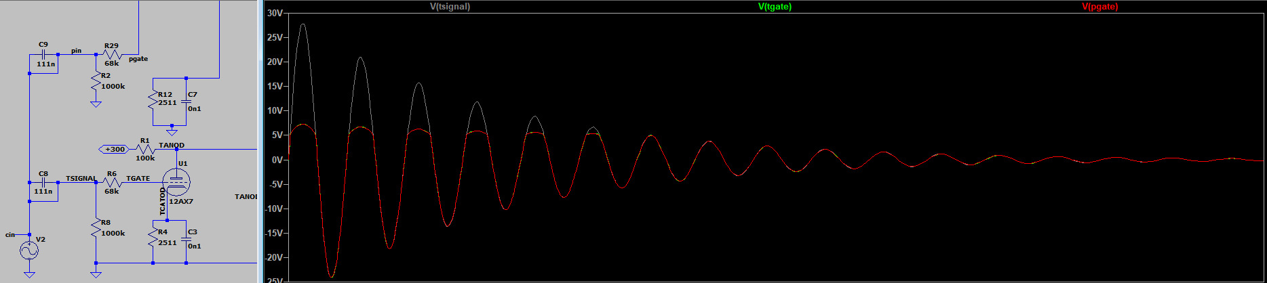Screen dimensions: 1267x283
Task: Click the TSIGNAL net label
Action: pos(81,178)
